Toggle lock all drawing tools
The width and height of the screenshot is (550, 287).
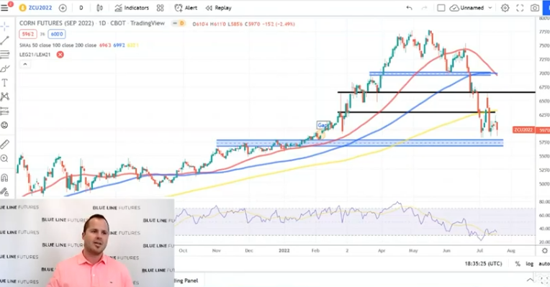click(x=4, y=191)
